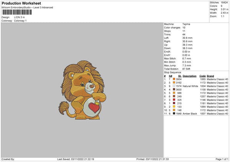230x162 pixels.
Task: Click the 'Description' column header
Action: (x=189, y=76)
